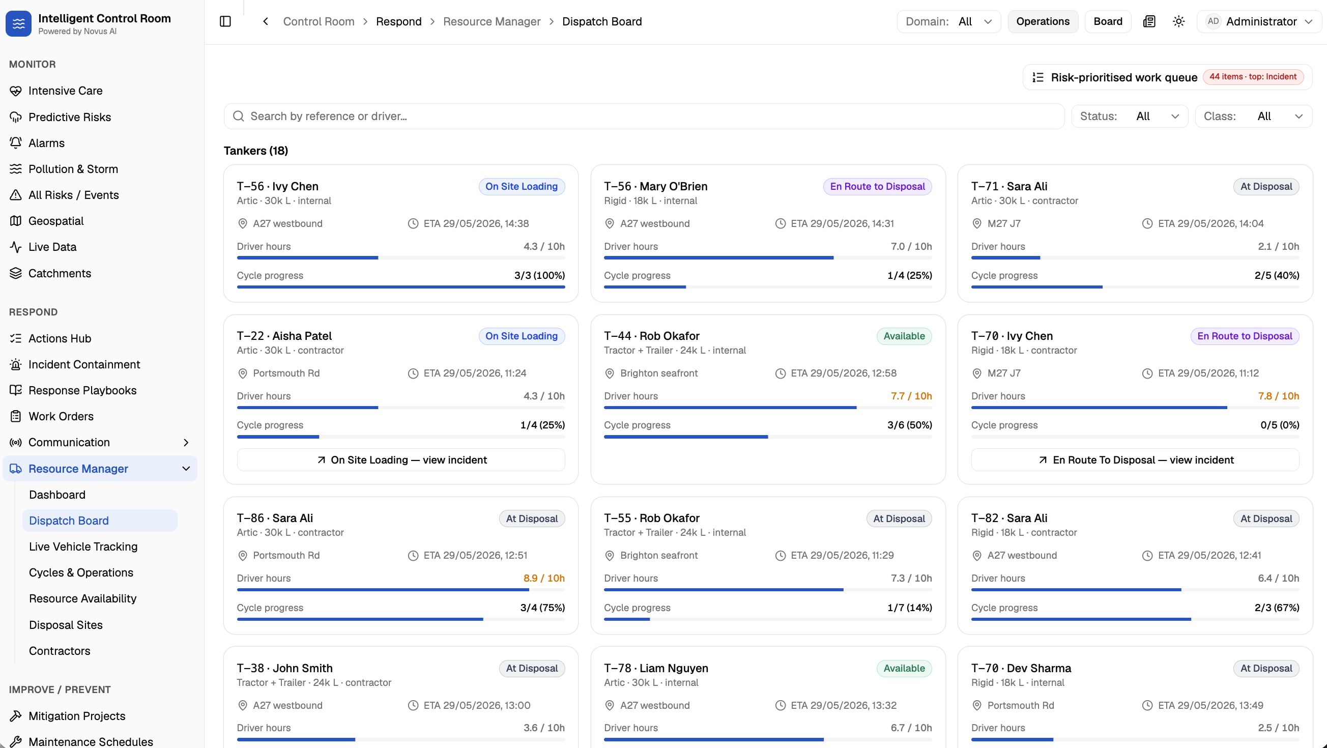Open Risk-prioritised work queue
Screen dimensions: 1327x748
(1167, 77)
